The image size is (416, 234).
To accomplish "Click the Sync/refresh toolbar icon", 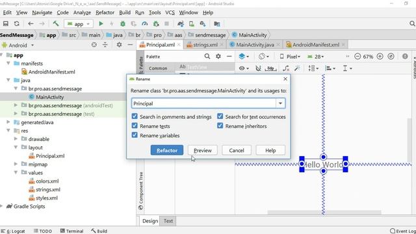I will [x=17, y=23].
